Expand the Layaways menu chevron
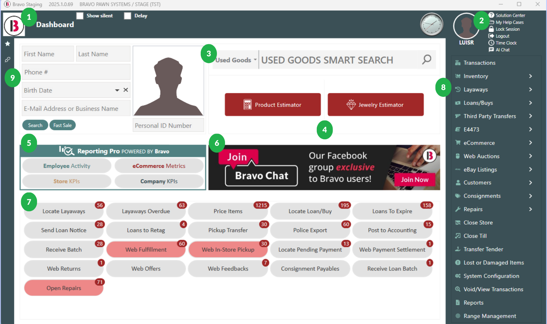 [530, 89]
